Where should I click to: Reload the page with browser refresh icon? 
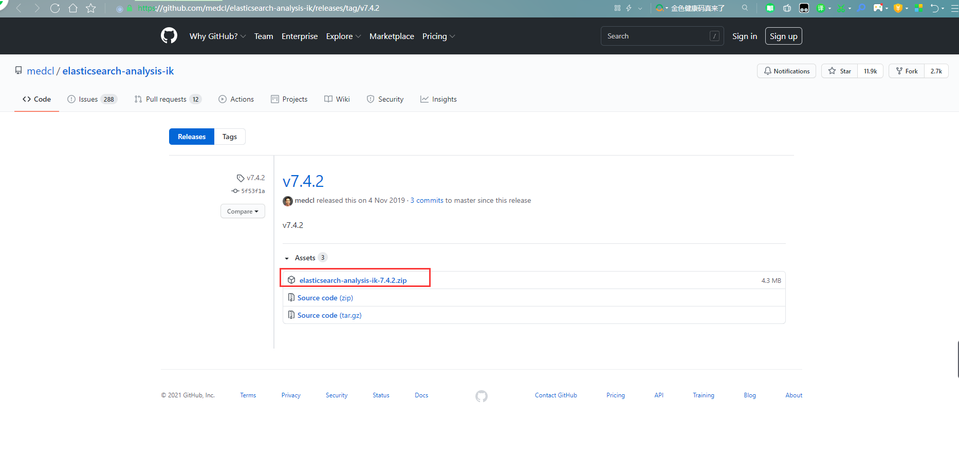55,8
